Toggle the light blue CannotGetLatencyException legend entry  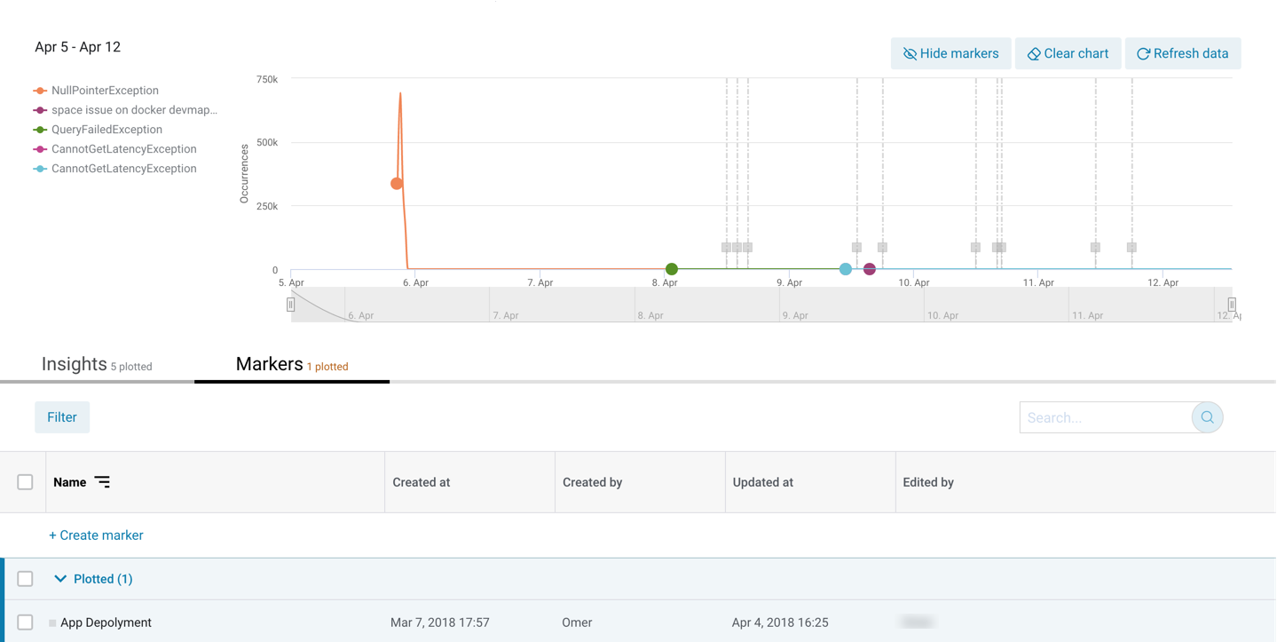click(x=114, y=169)
